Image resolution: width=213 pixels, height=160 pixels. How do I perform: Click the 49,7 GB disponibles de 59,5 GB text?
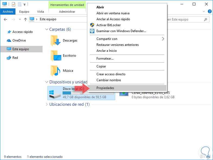tap(85, 97)
